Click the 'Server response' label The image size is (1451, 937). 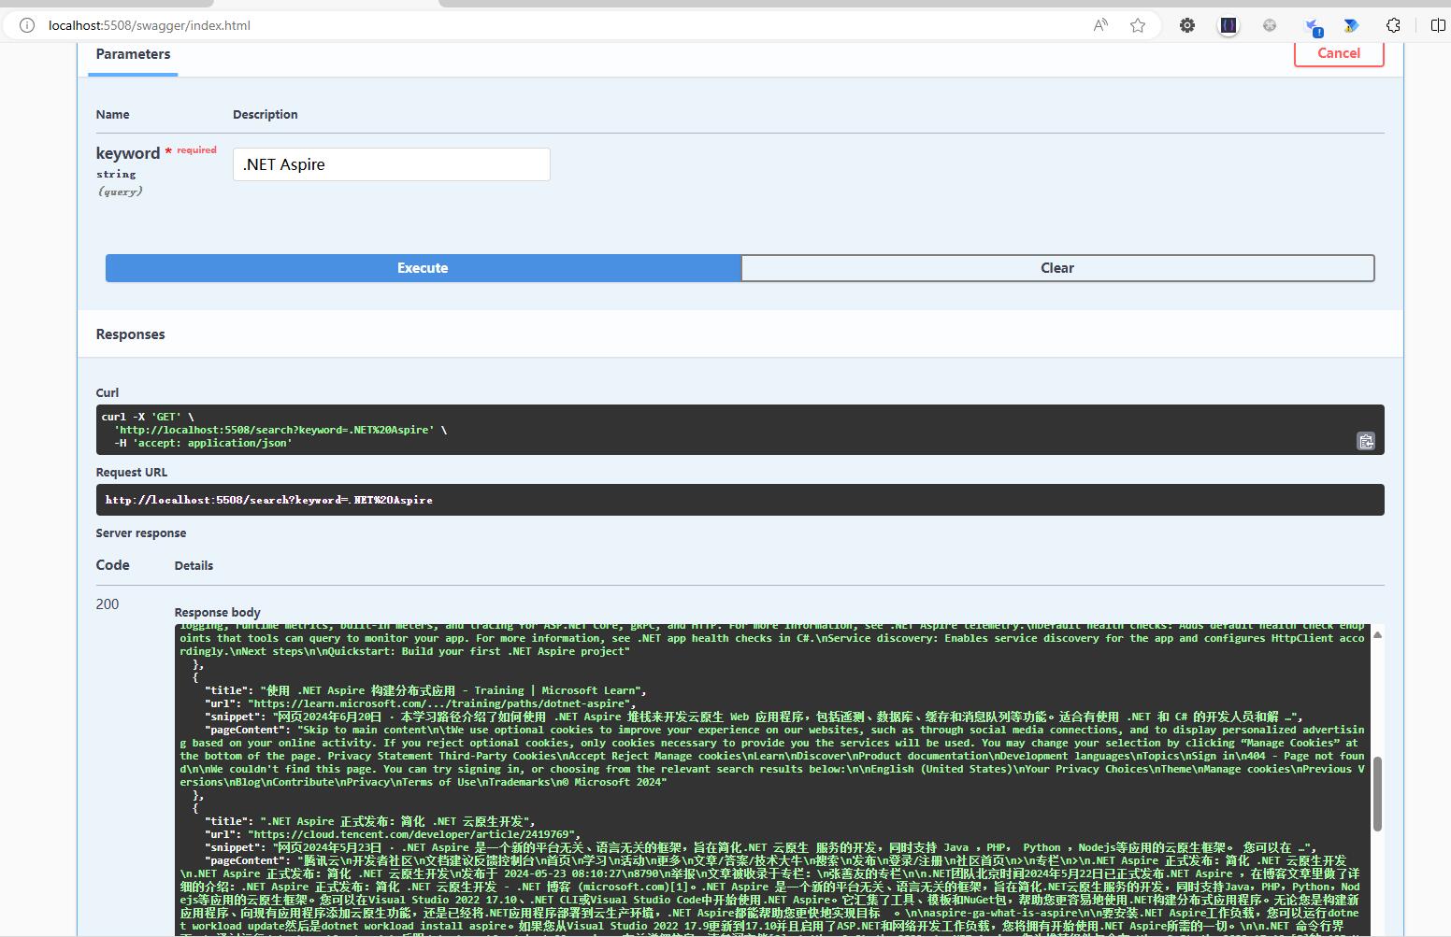[x=141, y=533]
